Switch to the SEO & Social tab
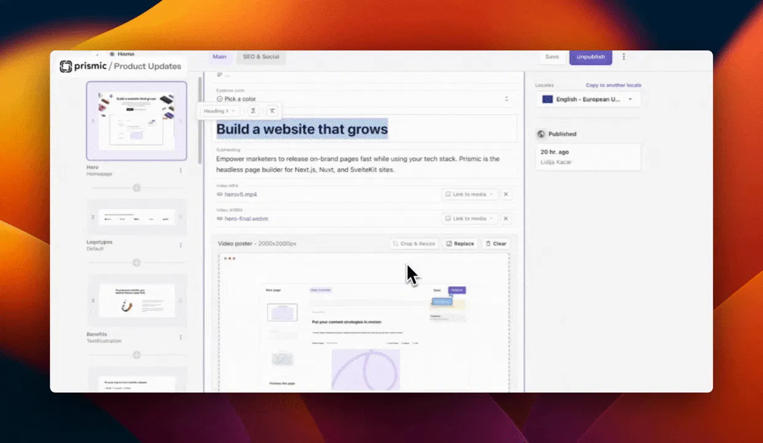This screenshot has height=443, width=763. click(261, 57)
